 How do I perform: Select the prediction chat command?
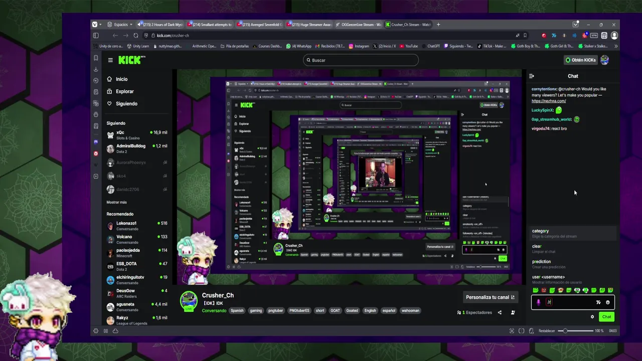tap(573, 264)
